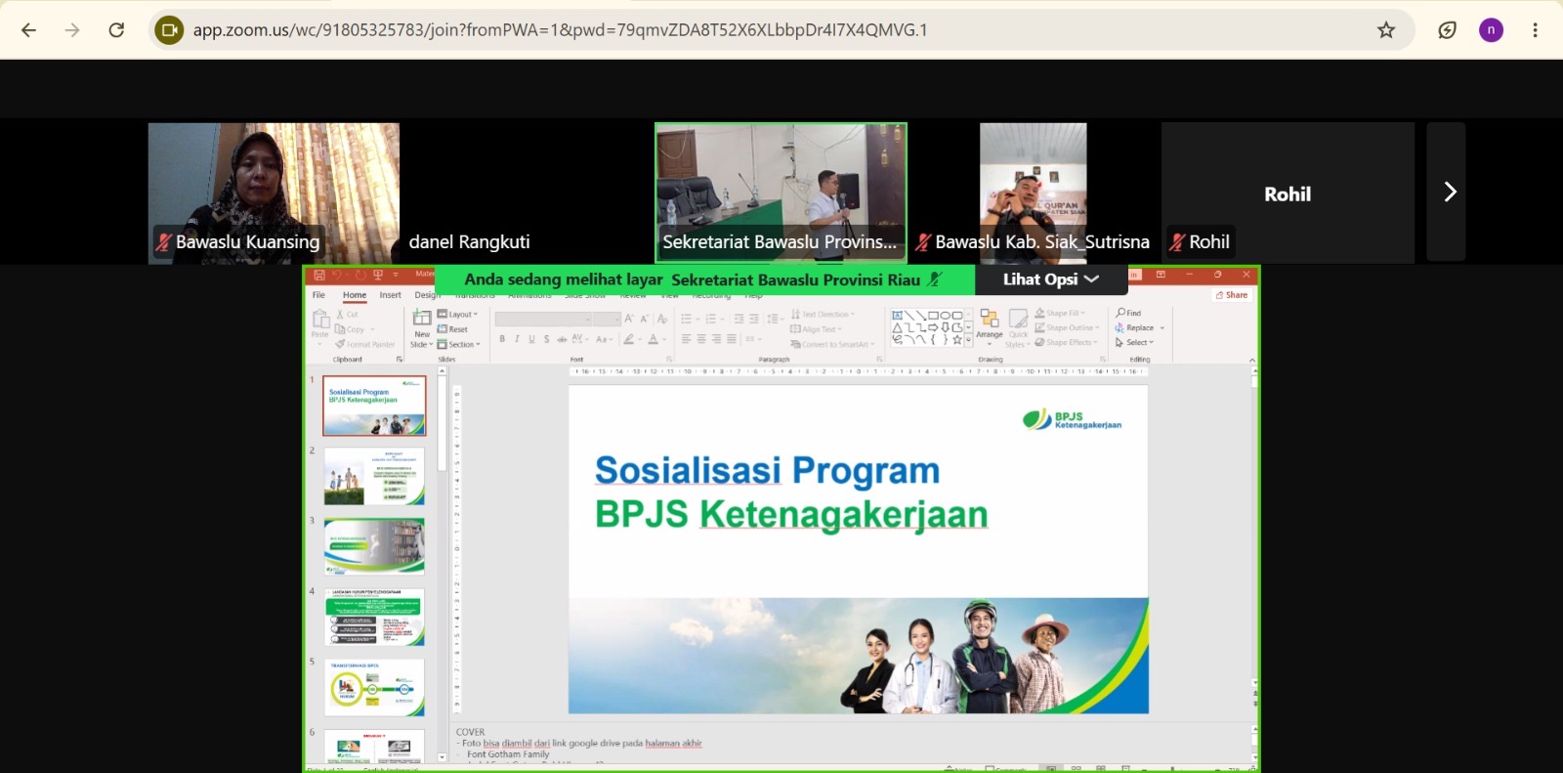Click the Decrease Font Size icon

644,319
